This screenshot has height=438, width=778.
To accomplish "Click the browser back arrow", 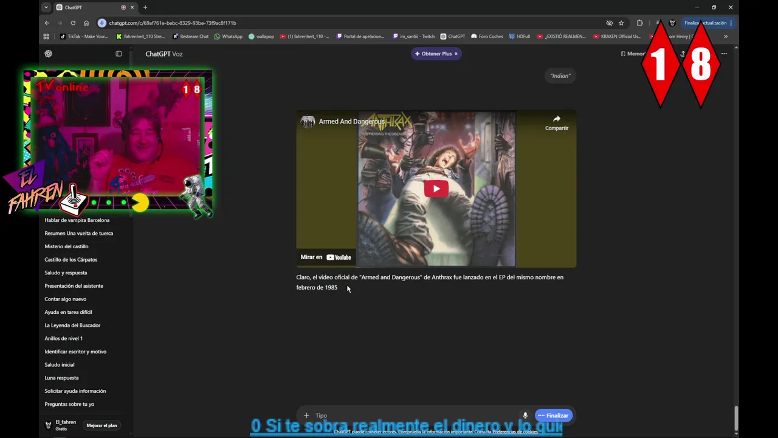I will 47,23.
